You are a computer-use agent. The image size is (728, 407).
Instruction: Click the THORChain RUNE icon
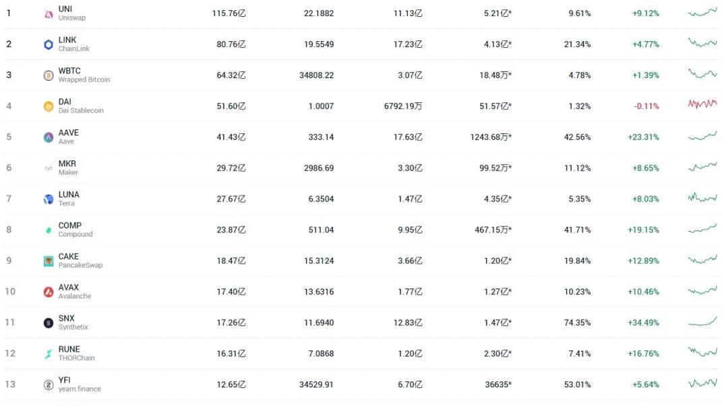pyautogui.click(x=49, y=354)
